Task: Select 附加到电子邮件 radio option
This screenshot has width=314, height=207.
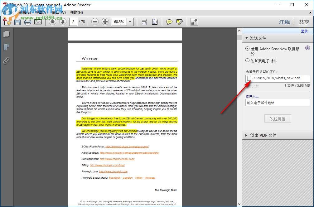Action: [x=247, y=60]
